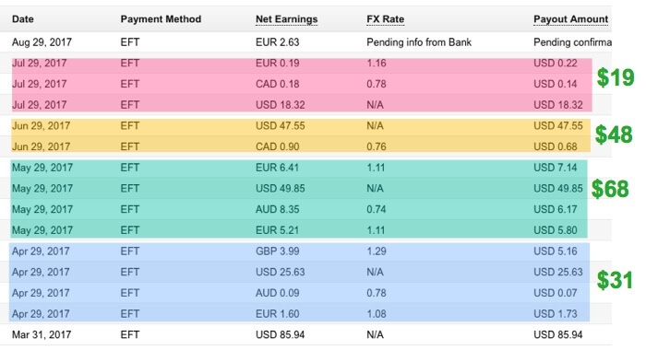Select Net Earnings cell USD 85.94
646x350 pixels.
point(281,334)
